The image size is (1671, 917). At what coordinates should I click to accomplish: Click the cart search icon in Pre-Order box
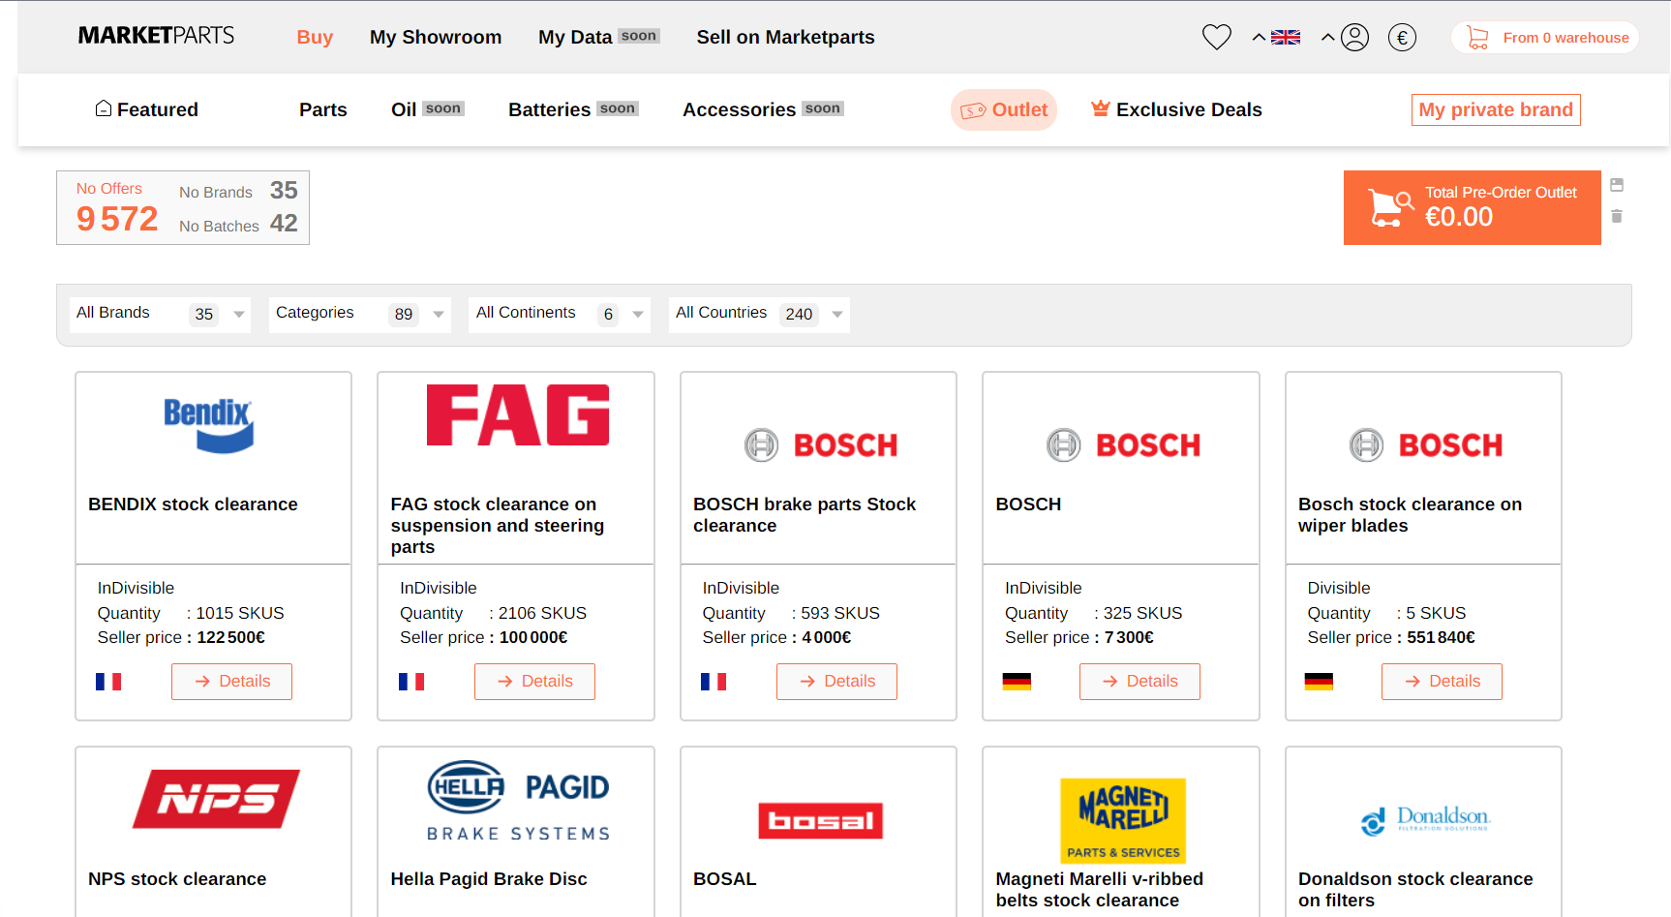[1390, 208]
